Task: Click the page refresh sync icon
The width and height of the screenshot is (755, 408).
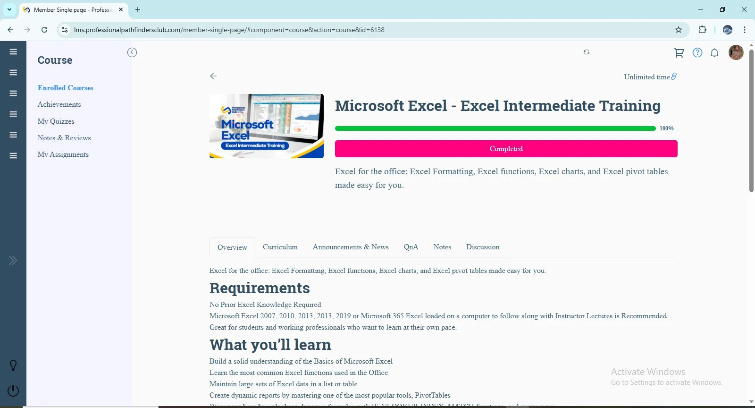Action: pyautogui.click(x=587, y=52)
